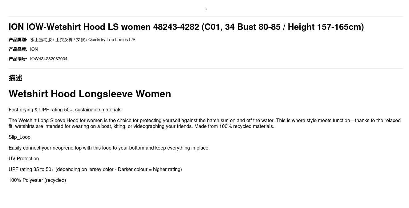Click the small broken image icon at top
This screenshot has width=409, height=208.
point(206,9)
